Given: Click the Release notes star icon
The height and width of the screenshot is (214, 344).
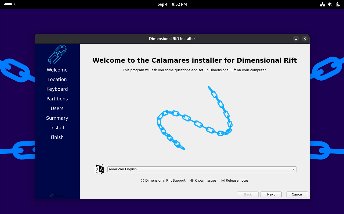Looking at the screenshot, I should tap(223, 181).
